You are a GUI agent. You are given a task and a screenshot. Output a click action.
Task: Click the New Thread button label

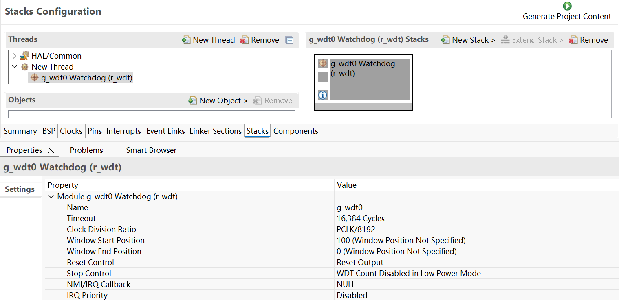pos(214,40)
